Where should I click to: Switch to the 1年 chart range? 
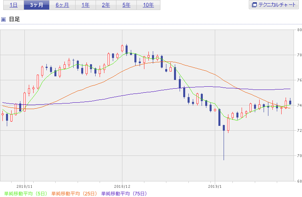click(x=86, y=5)
